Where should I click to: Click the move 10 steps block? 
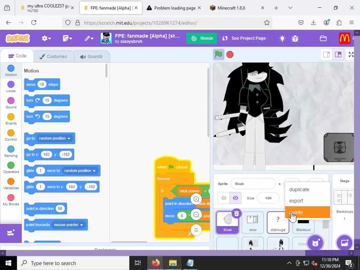pyautogui.click(x=42, y=84)
